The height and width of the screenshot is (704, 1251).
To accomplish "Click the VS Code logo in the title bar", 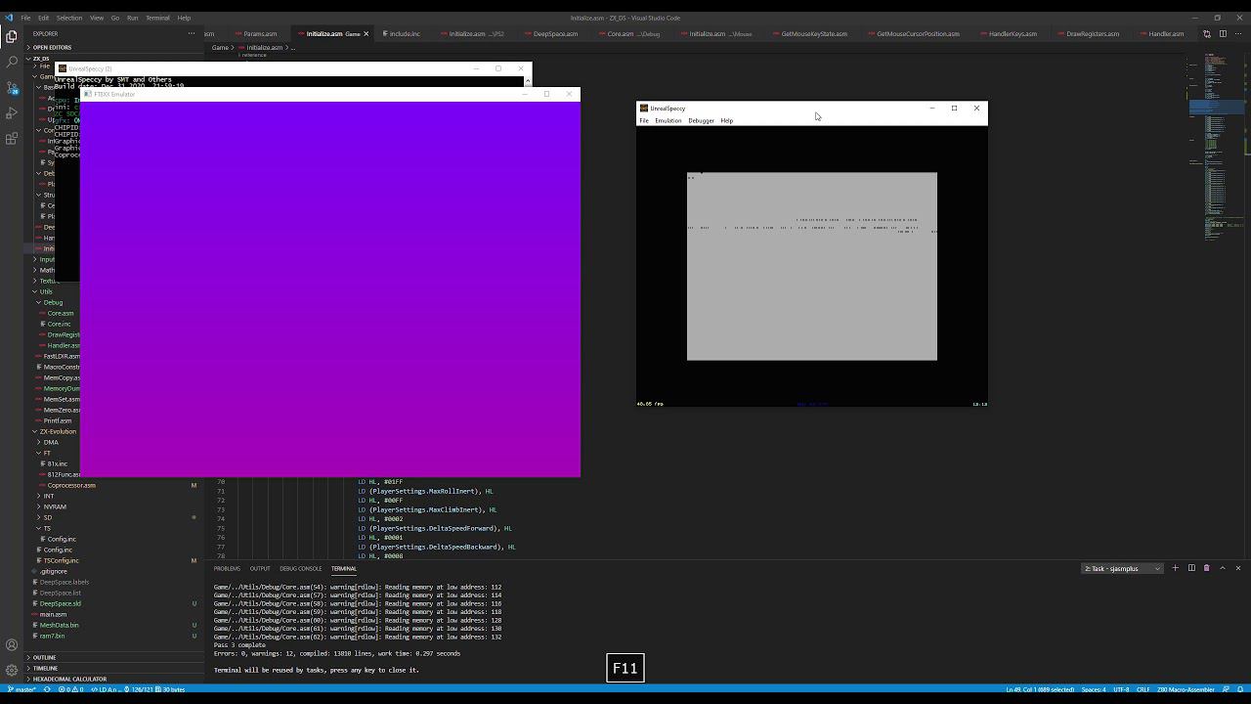I will (10, 18).
